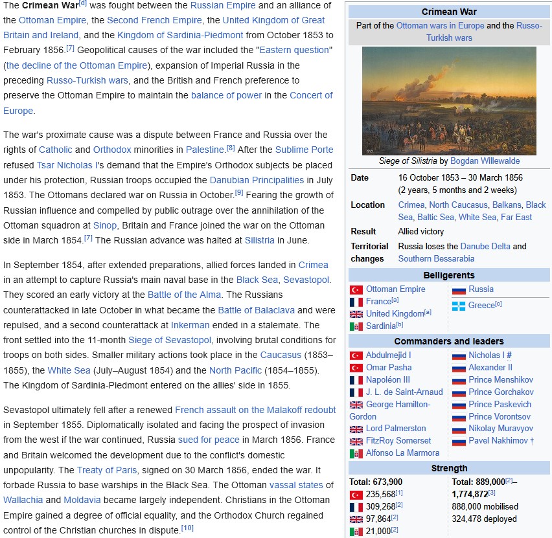The height and width of the screenshot is (538, 552).
Task: Click the flag icon beside Pavel Nakhimov
Action: click(459, 442)
